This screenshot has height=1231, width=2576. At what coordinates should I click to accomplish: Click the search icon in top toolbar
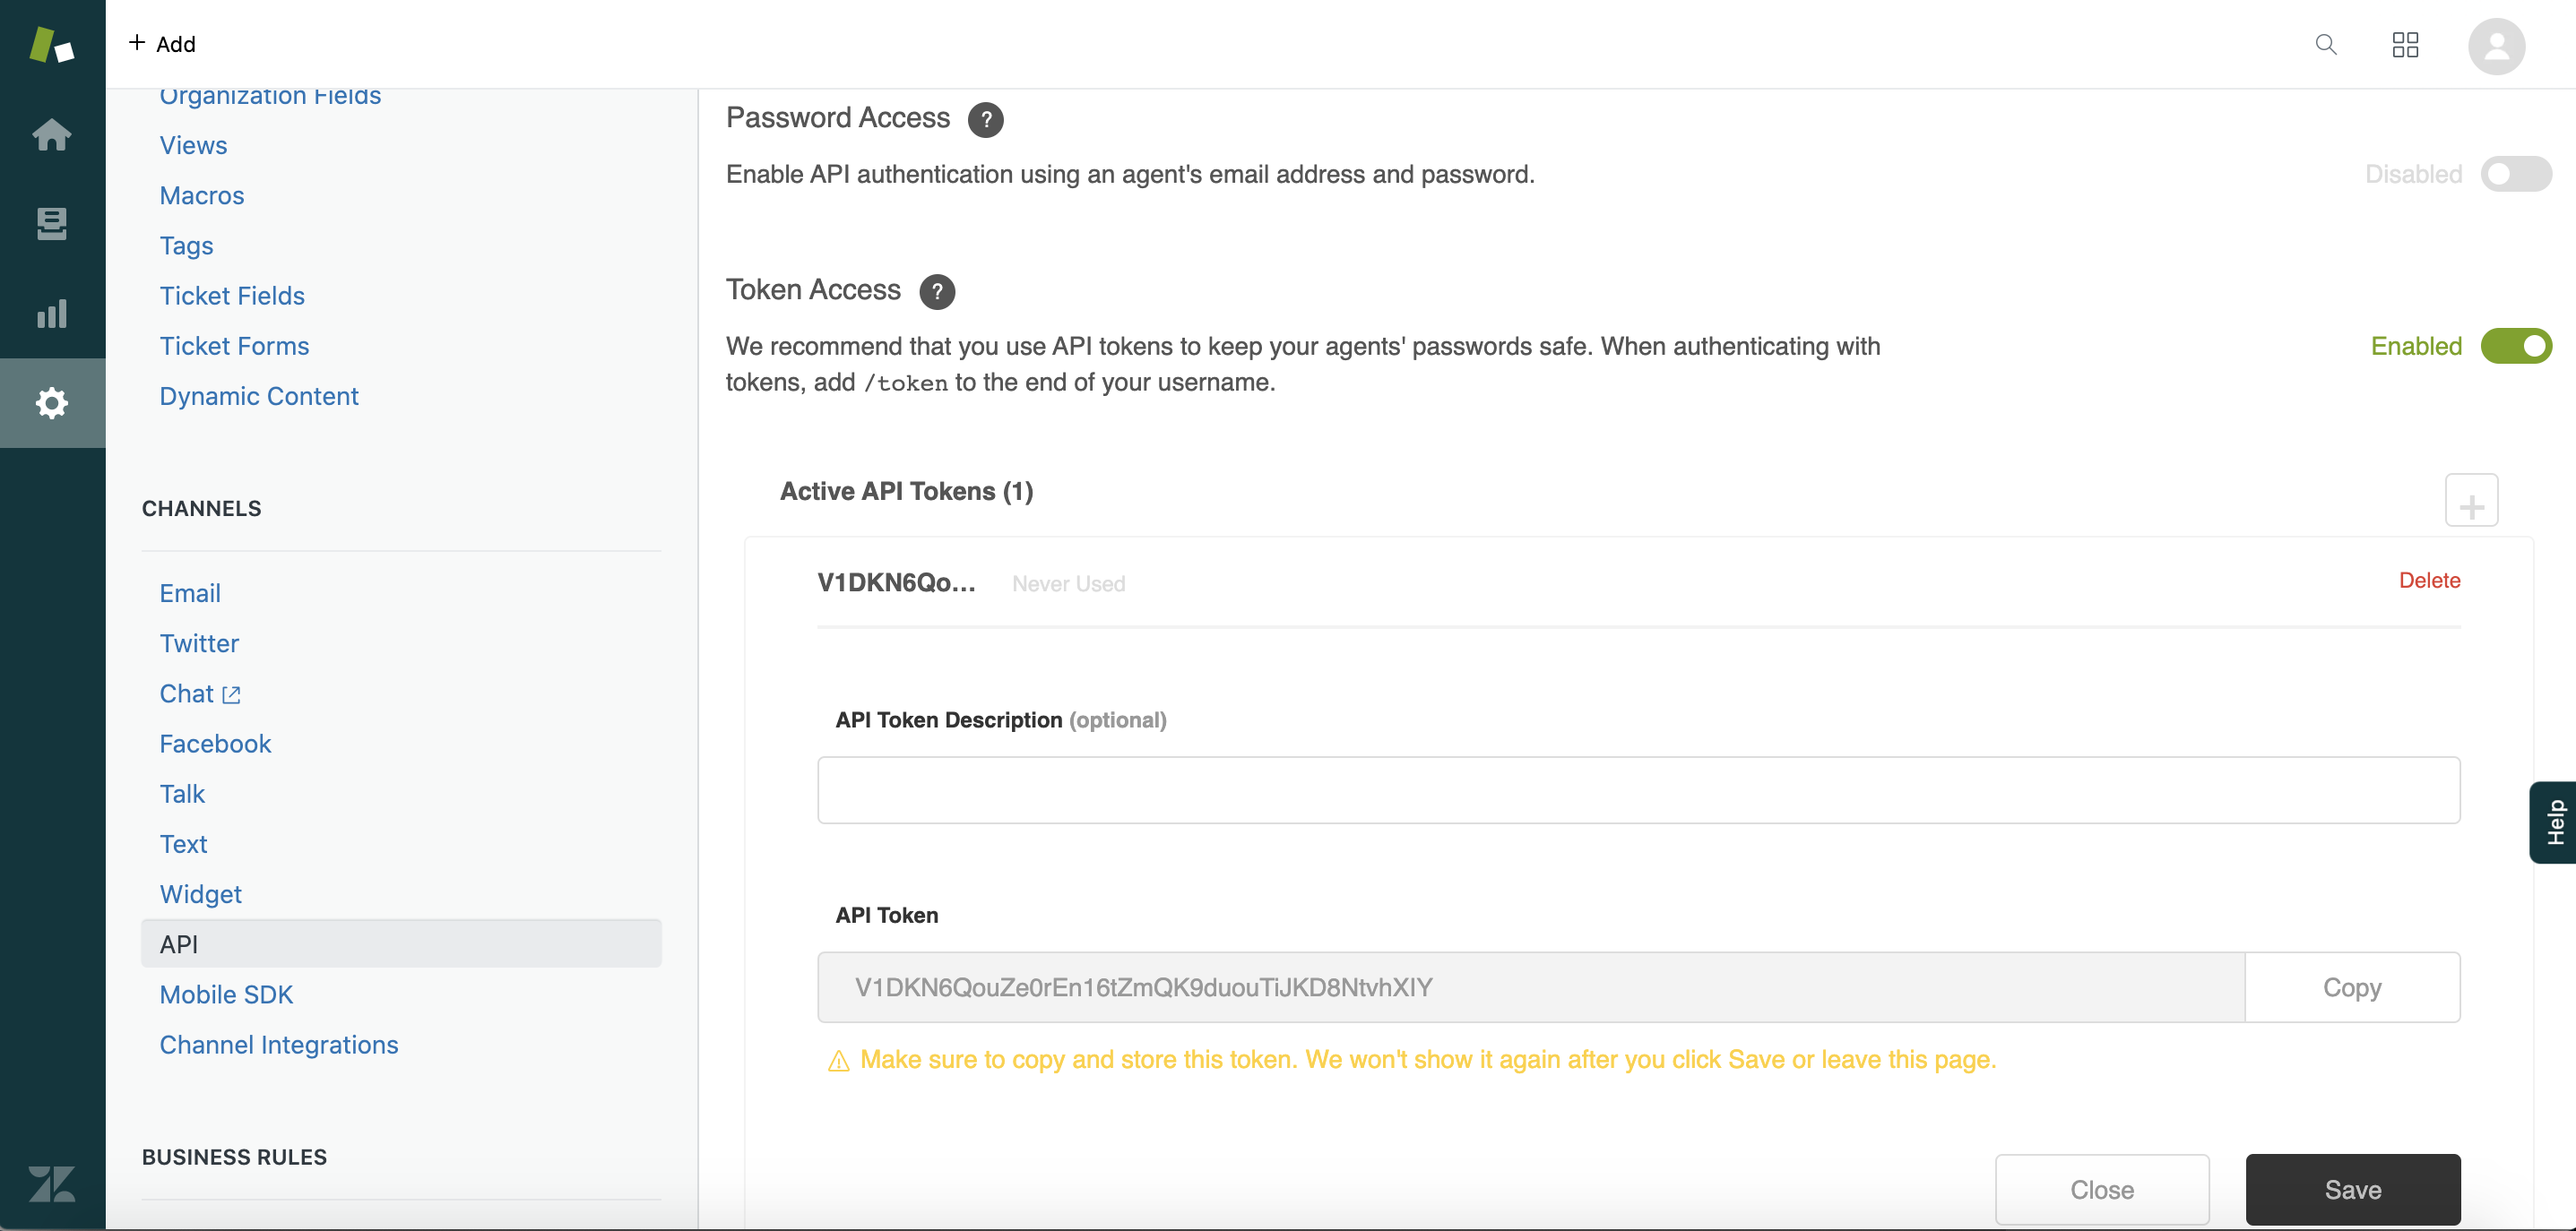point(2326,44)
